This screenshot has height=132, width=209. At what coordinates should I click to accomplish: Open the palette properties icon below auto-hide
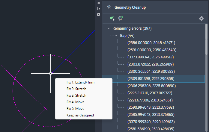[x=99, y=14]
